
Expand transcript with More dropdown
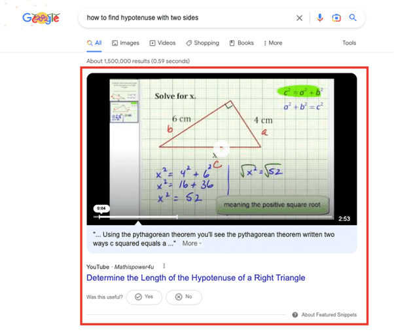coord(192,244)
